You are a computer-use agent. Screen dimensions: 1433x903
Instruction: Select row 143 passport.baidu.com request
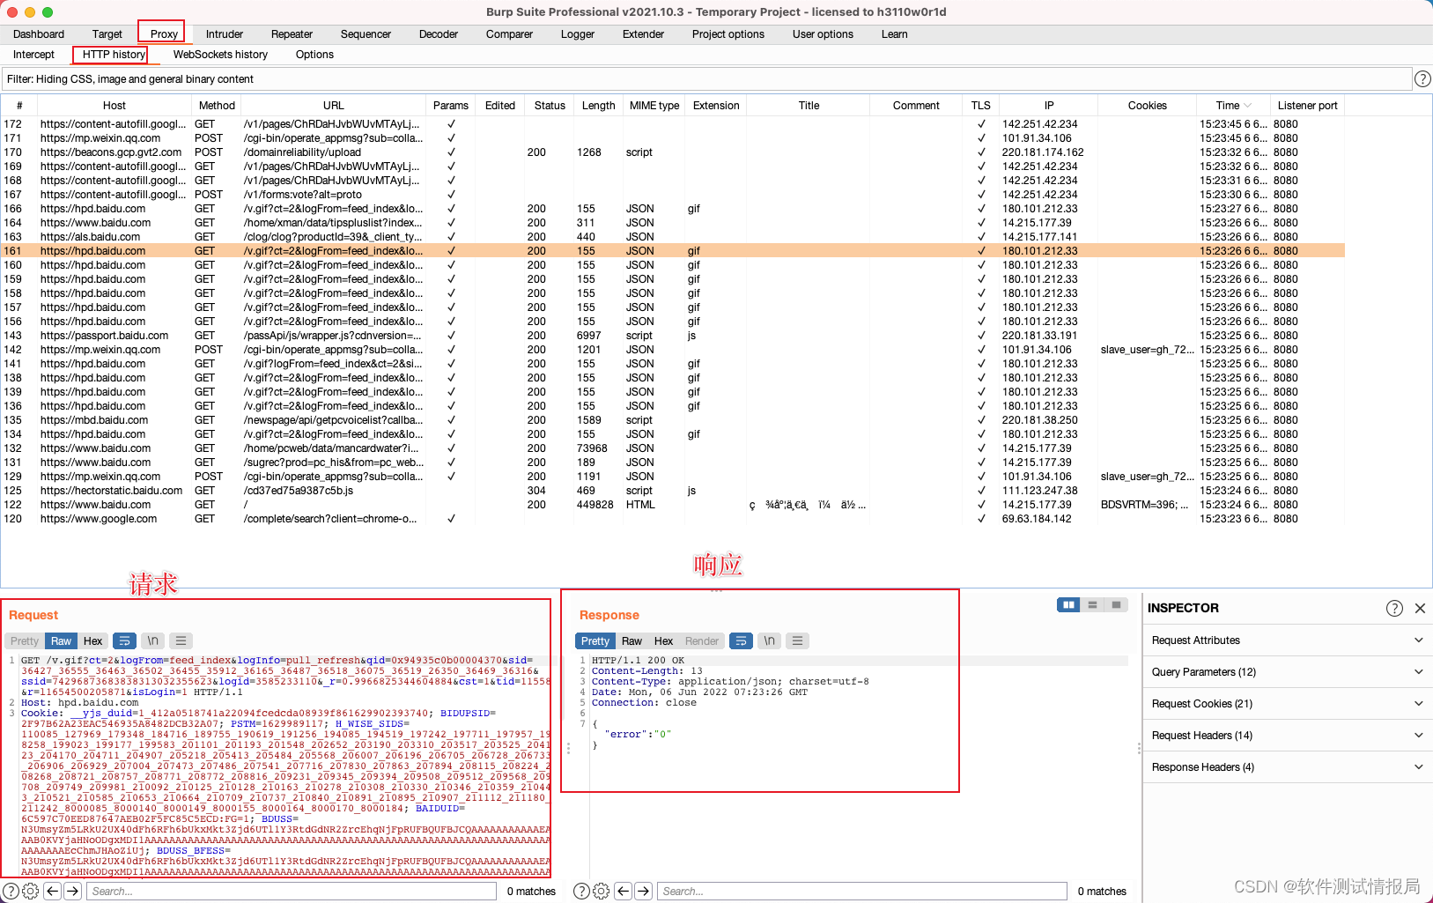[673, 336]
